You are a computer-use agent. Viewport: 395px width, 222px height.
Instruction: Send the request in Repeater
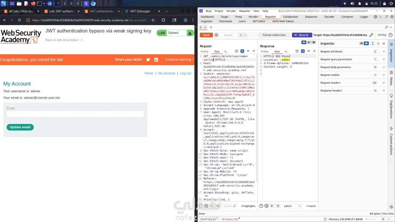(x=206, y=35)
